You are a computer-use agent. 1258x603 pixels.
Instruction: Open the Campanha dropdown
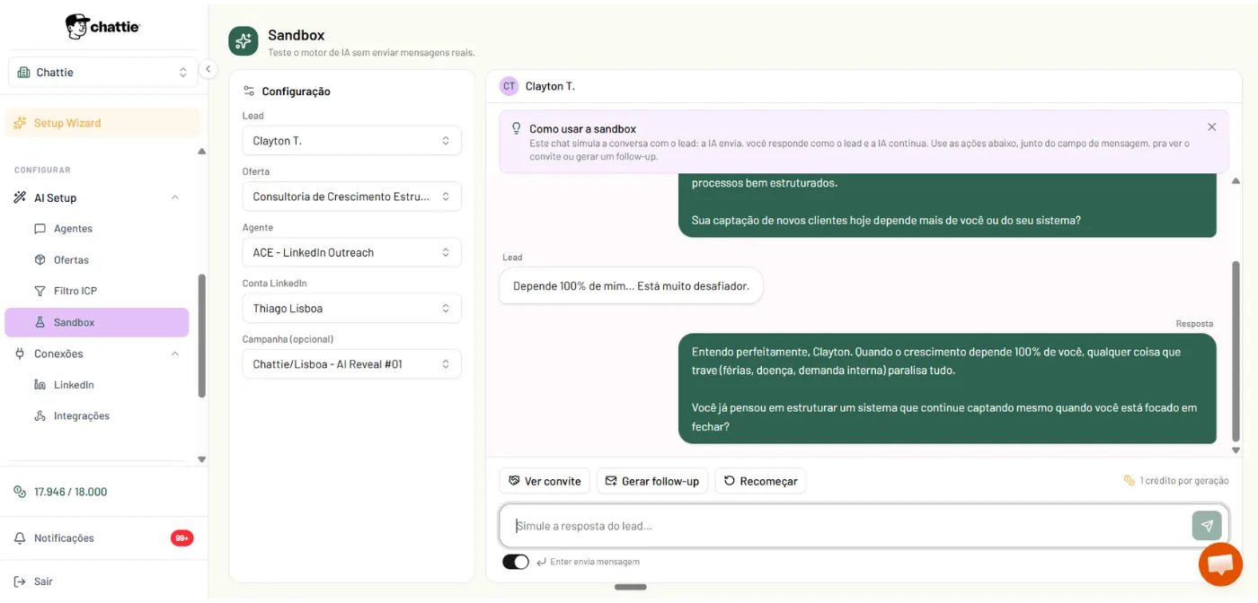(x=351, y=363)
